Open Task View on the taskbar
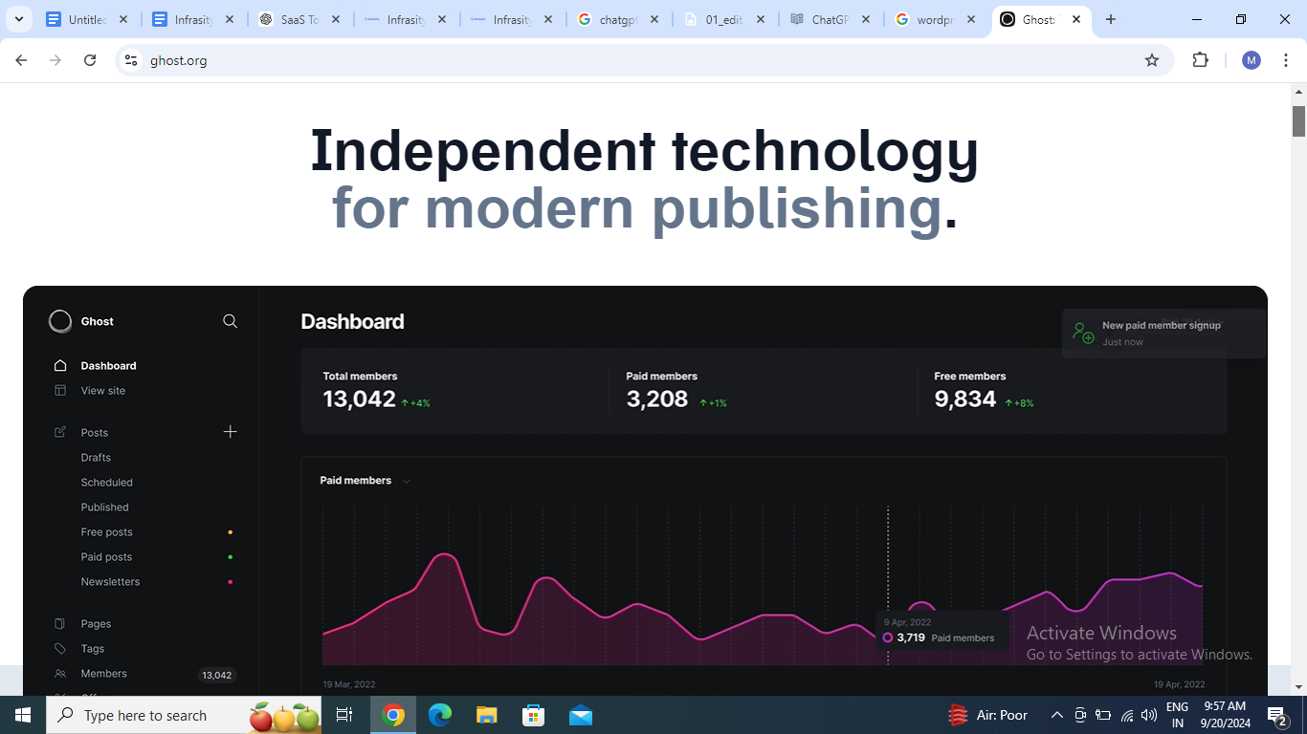The image size is (1307, 734). (x=343, y=715)
